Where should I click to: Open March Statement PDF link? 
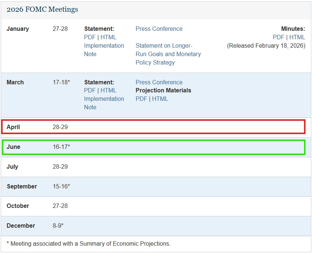[x=90, y=91]
